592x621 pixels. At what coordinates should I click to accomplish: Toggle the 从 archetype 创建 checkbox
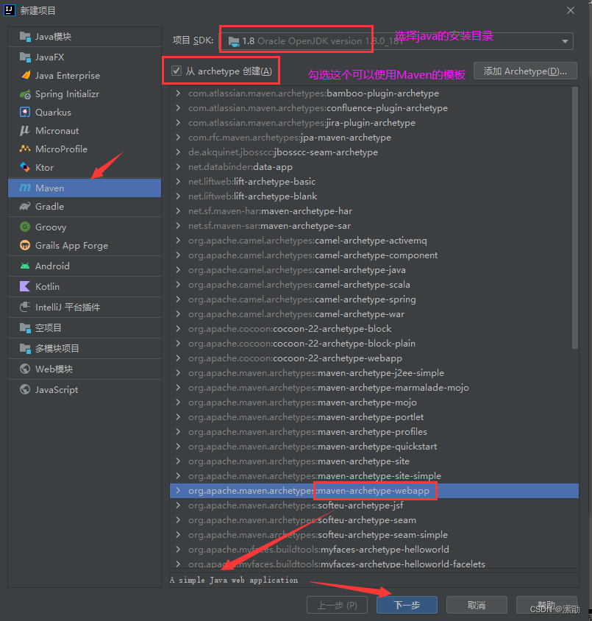coord(176,71)
